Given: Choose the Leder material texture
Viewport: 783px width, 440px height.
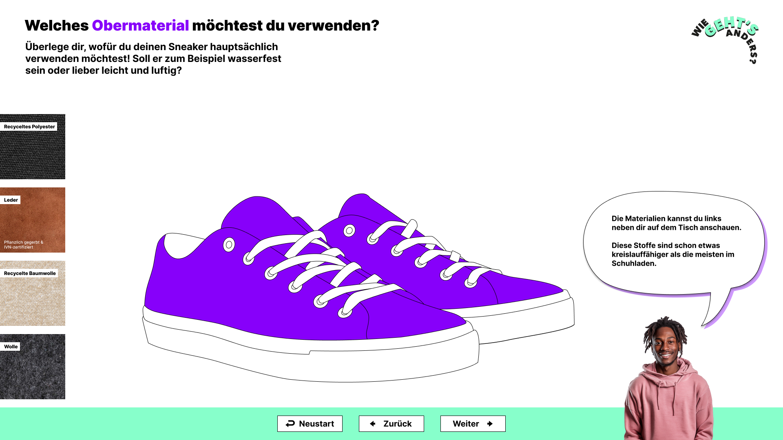Looking at the screenshot, I should (33, 220).
